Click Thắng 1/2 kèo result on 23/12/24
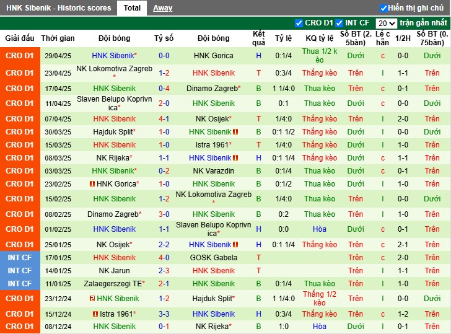The height and width of the screenshot is (334, 451). [319, 298]
